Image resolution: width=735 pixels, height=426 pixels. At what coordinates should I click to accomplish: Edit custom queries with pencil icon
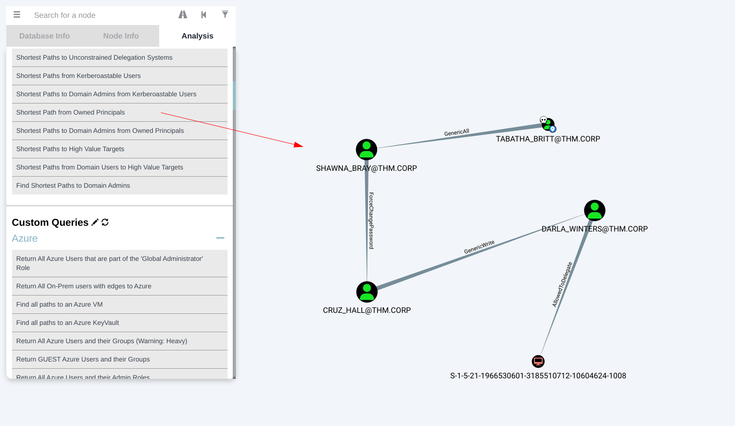[95, 222]
